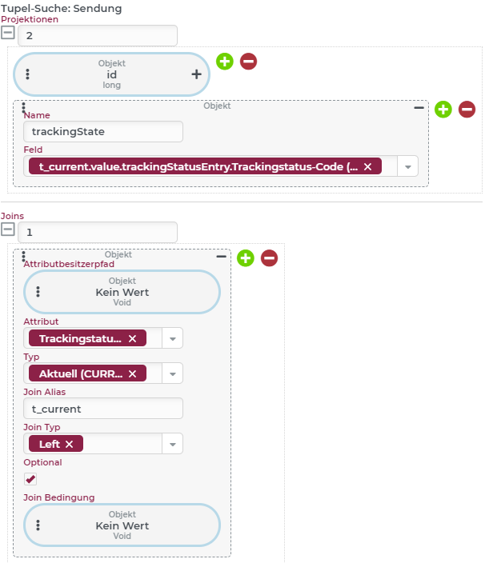Open the Feld dropdown
The height and width of the screenshot is (563, 489).
(x=408, y=166)
